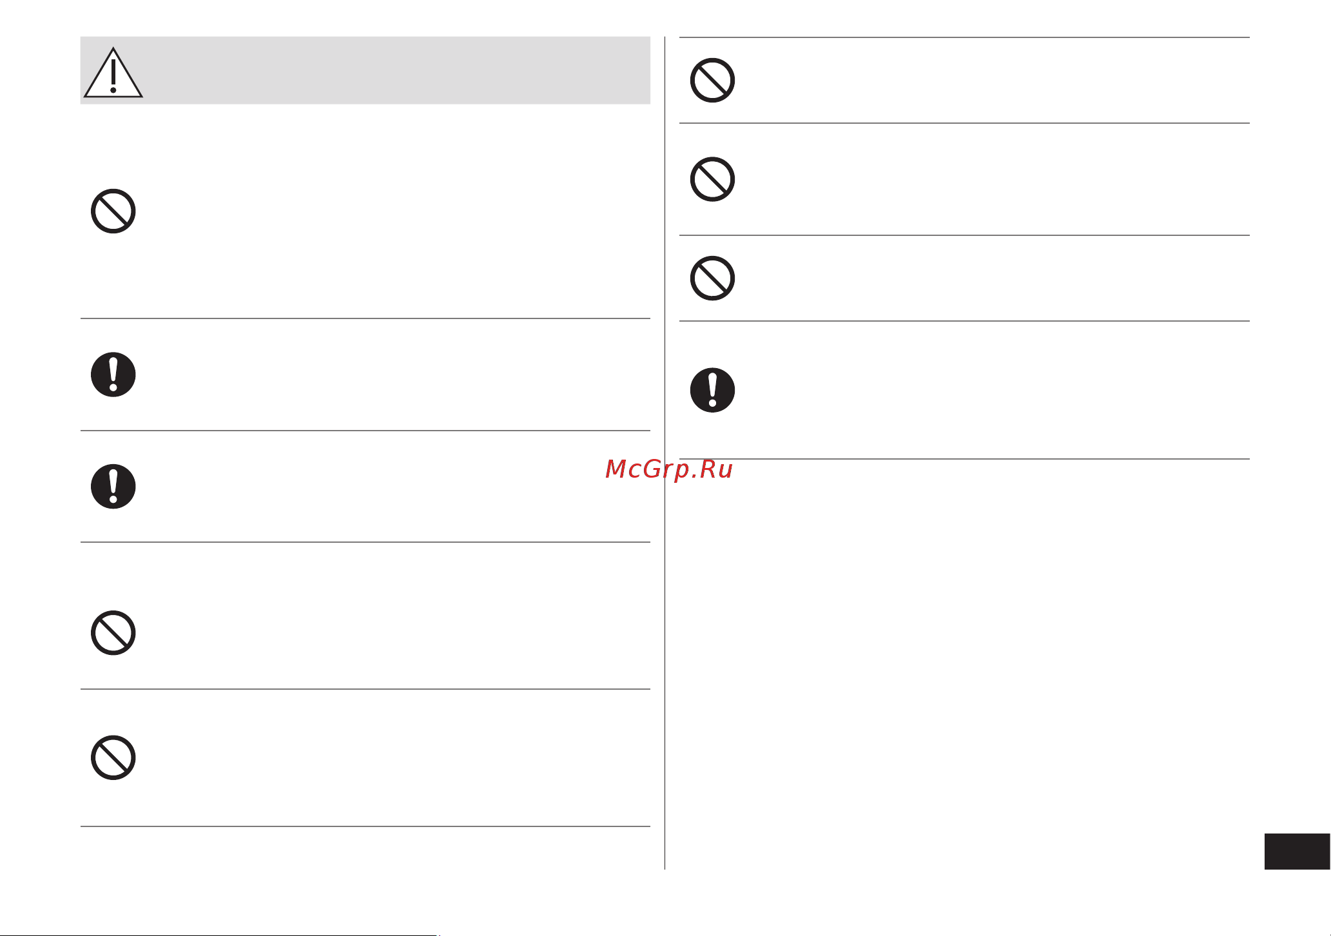Click the second prohibition icon in right column
Image resolution: width=1331 pixels, height=936 pixels.
tap(712, 179)
